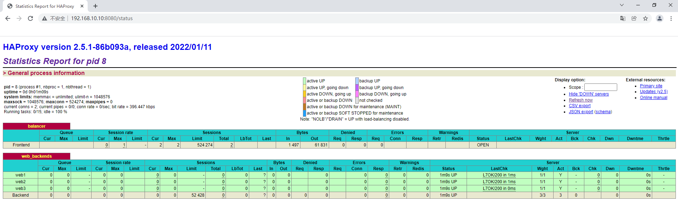Reload the HAProxy status page
The height and width of the screenshot is (203, 678).
(30, 18)
